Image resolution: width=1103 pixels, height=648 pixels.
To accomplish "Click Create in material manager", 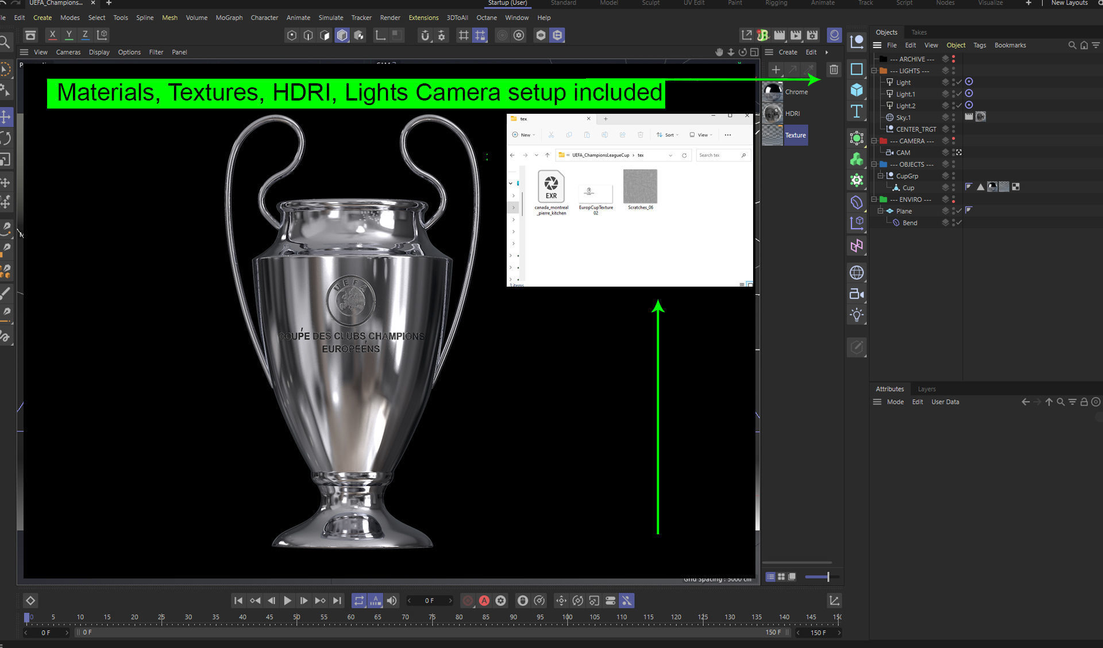I will click(x=788, y=52).
